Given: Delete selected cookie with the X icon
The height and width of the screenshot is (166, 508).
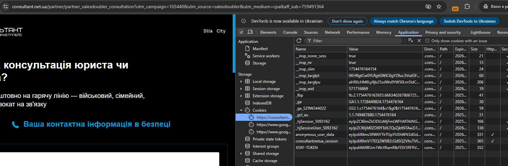Looking at the screenshot, I should pos(419,41).
